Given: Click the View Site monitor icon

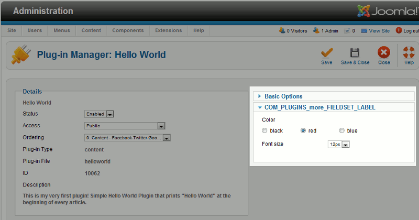Looking at the screenshot, I should tap(364, 31).
